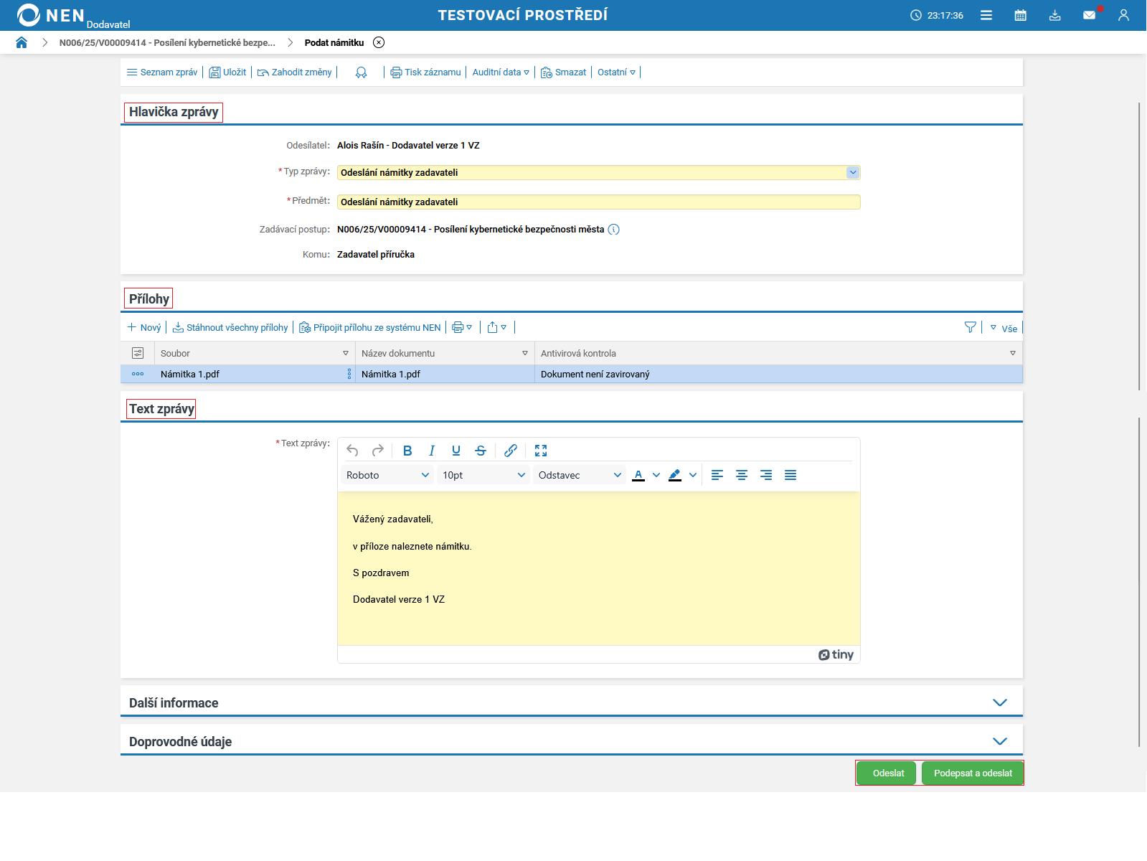Toggle italic text formatting

(x=432, y=451)
